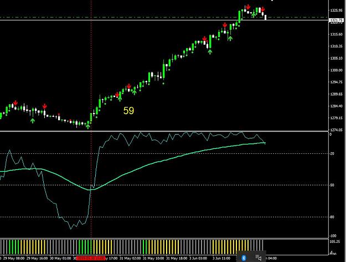Click the 1279.15 price scale value
The height and width of the screenshot is (262, 346).
pyautogui.click(x=337, y=118)
